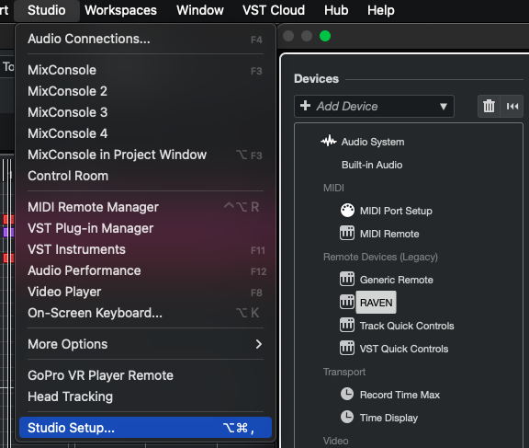The image size is (529, 448).
Task: Select the RAVEN remote device
Action: [376, 303]
